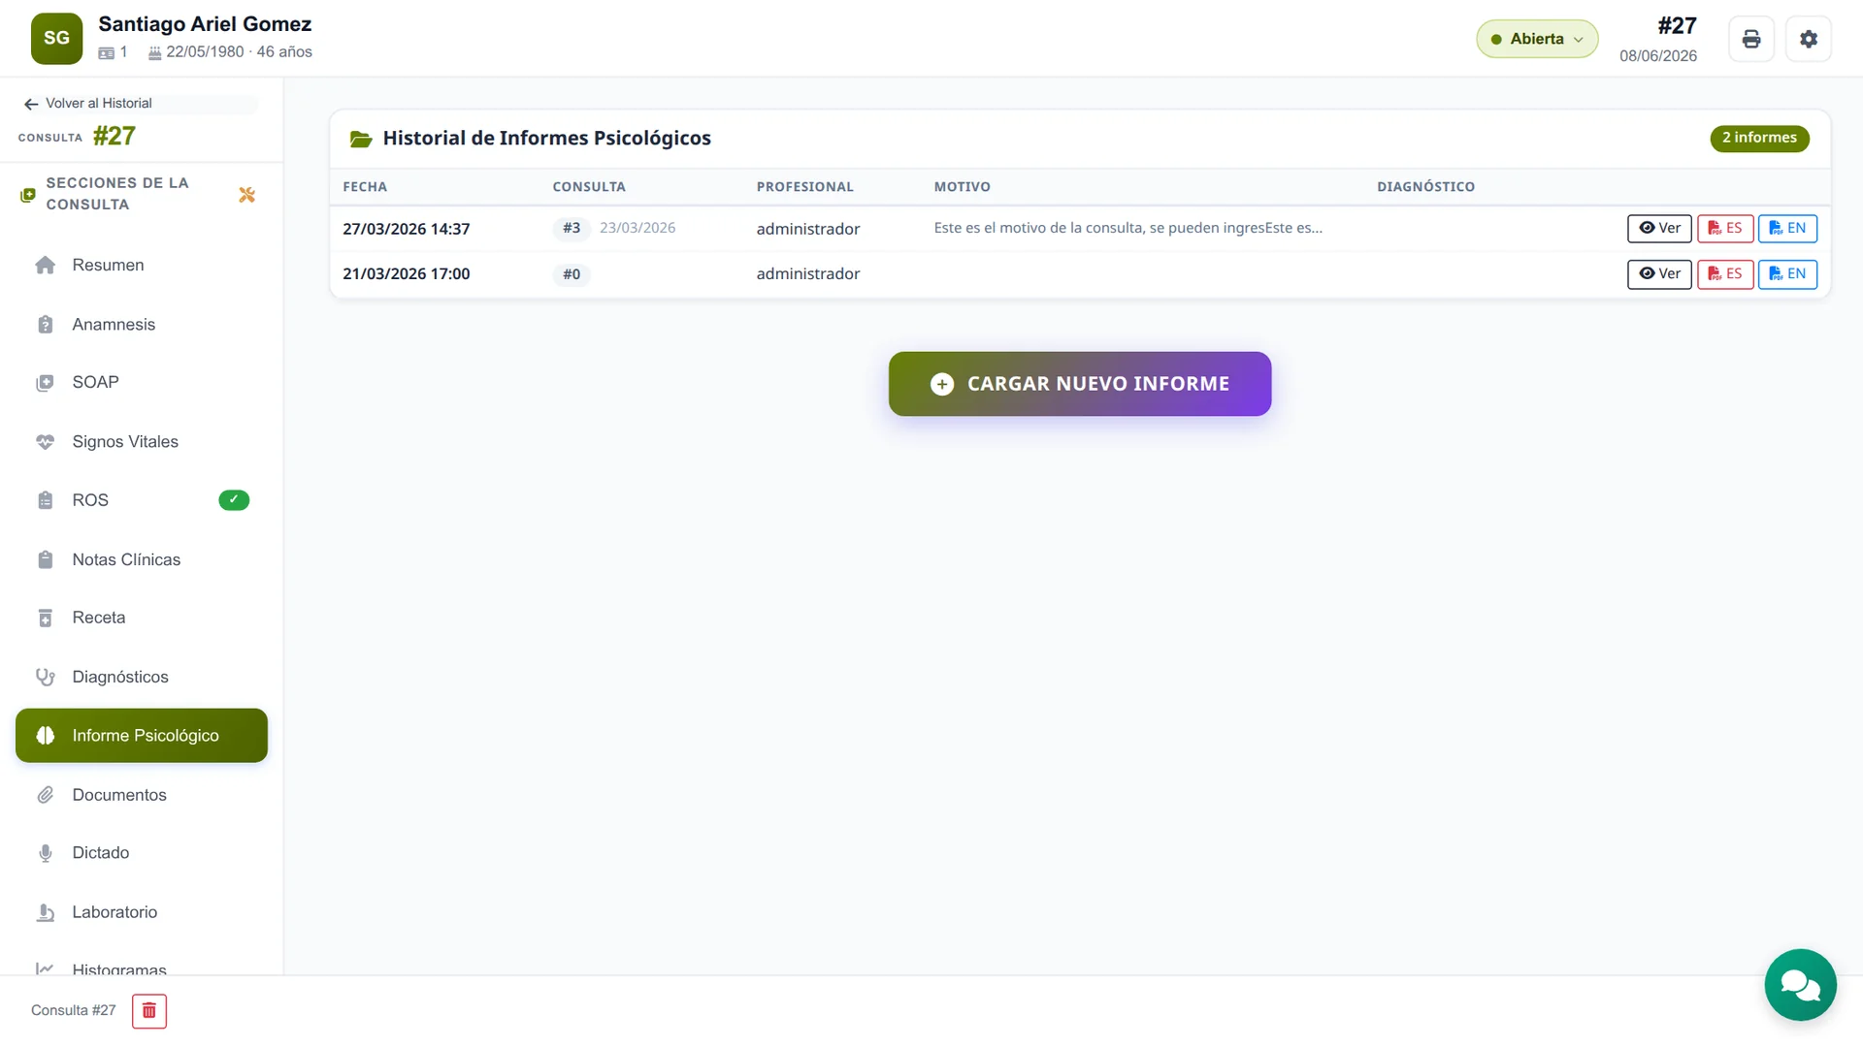The image size is (1863, 1047).
Task: Click the Diagnóstico column header
Action: (x=1425, y=187)
